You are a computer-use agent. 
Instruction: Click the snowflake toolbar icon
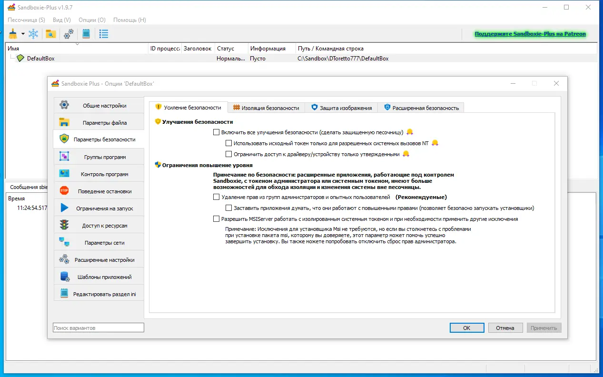pyautogui.click(x=33, y=34)
